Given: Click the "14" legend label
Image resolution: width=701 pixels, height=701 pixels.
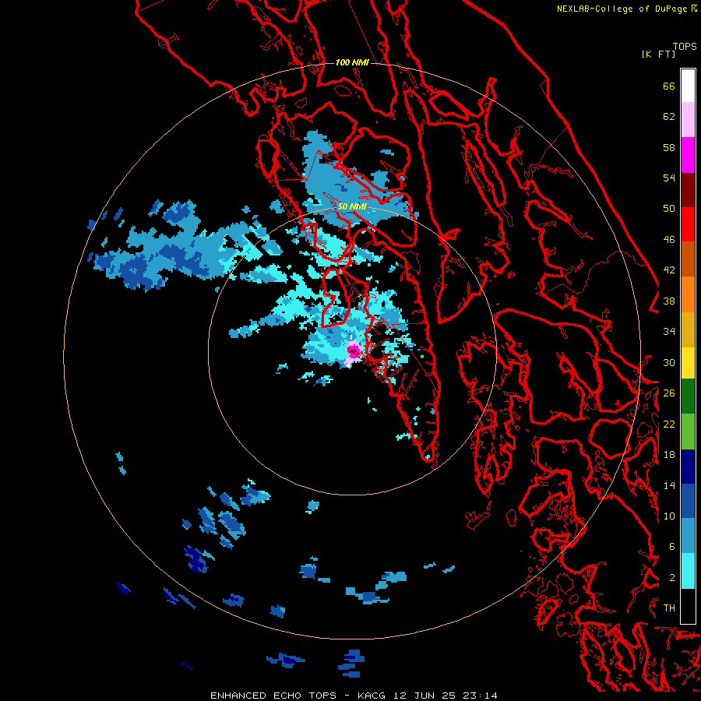Looking at the screenshot, I should click(x=669, y=485).
